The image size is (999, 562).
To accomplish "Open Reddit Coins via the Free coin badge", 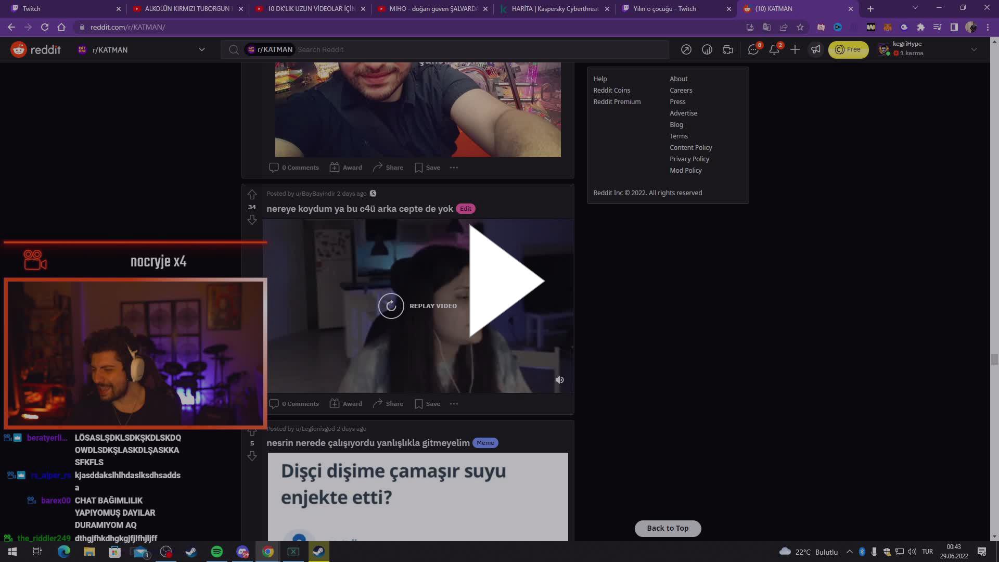I will tap(849, 49).
